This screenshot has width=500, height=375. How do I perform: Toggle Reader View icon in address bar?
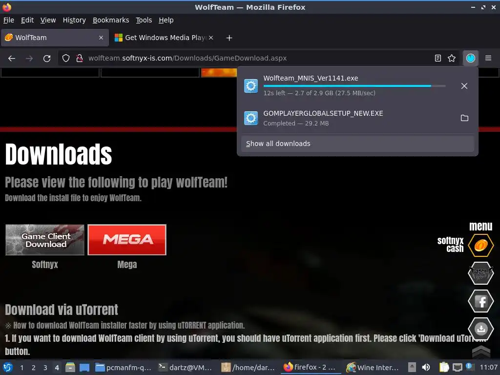pyautogui.click(x=438, y=58)
